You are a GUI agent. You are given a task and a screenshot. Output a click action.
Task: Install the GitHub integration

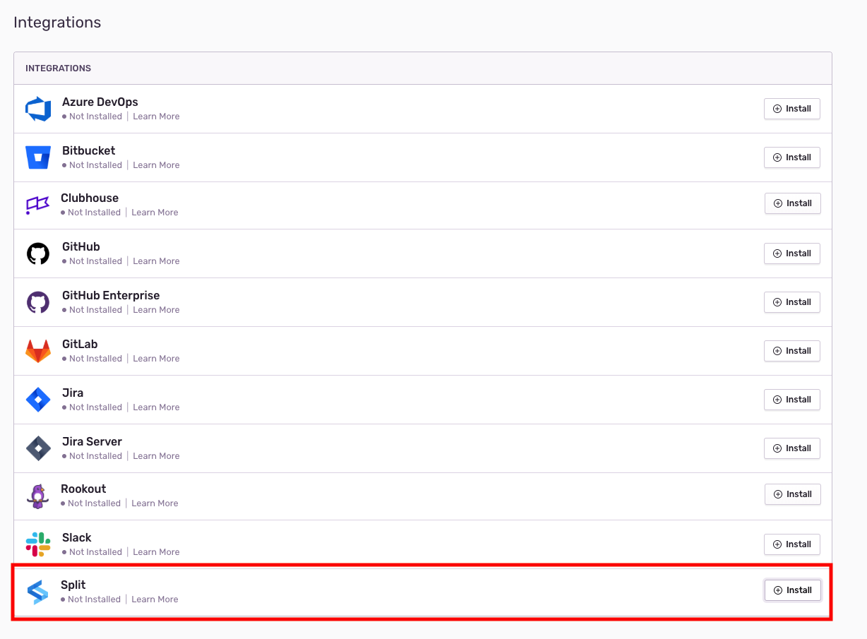click(791, 253)
